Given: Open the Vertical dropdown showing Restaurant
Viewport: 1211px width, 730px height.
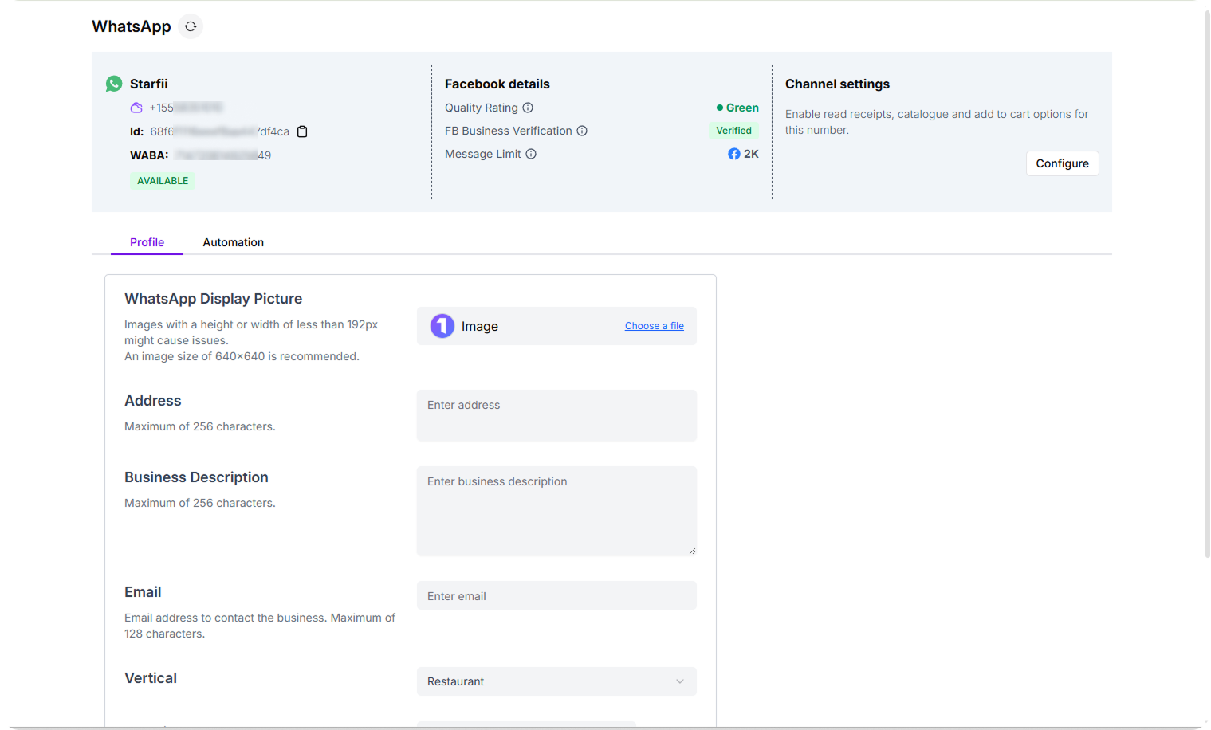Looking at the screenshot, I should click(556, 681).
